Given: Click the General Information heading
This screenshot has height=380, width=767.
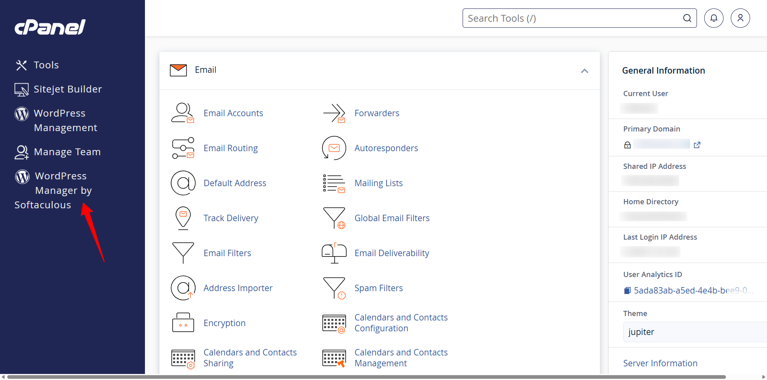Looking at the screenshot, I should pos(664,70).
